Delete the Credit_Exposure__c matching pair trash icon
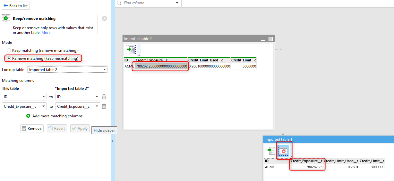The height and width of the screenshot is (181, 394). coord(104,106)
